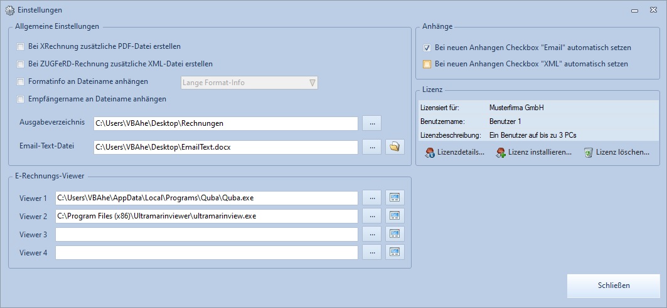This screenshot has width=667, height=308.
Task: Click the Musterfirma GmbH license entry
Action: [x=516, y=108]
